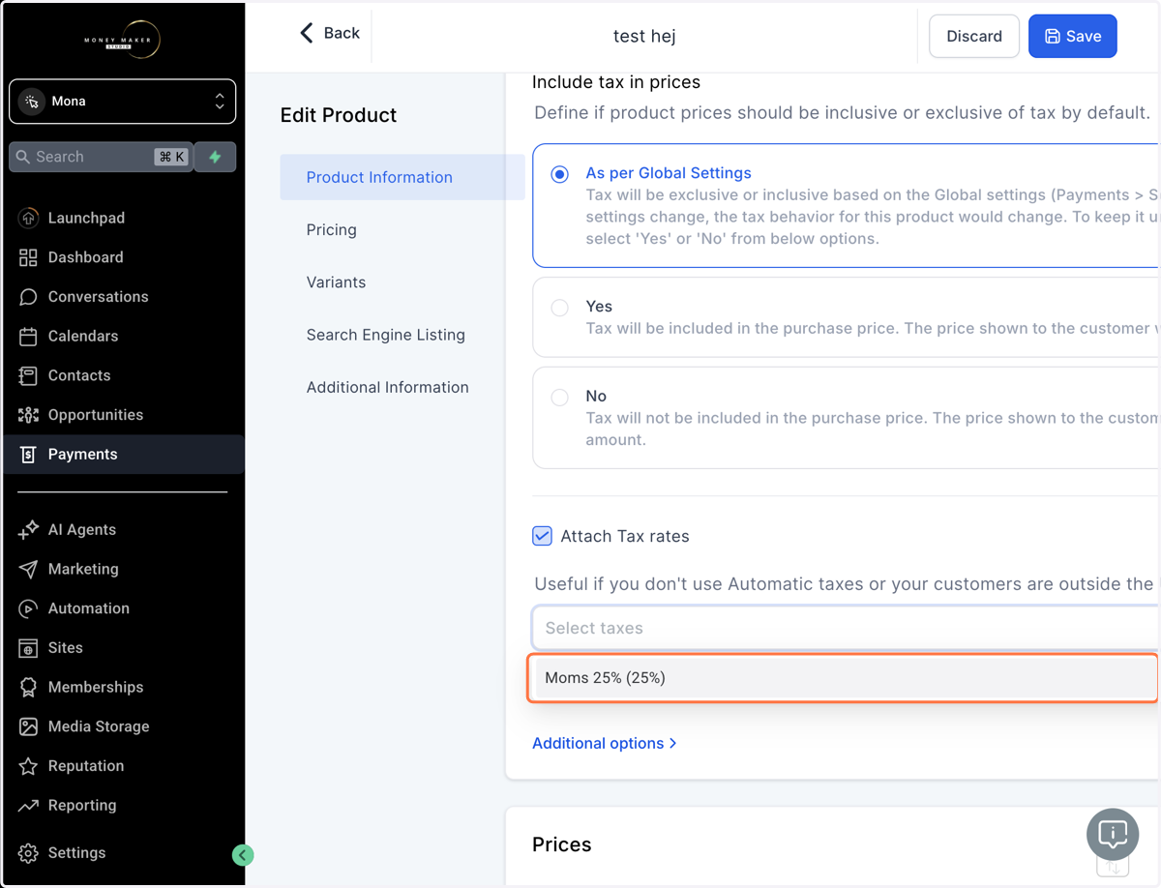
Task: Open the Opportunities icon in sidebar
Action: coord(28,415)
